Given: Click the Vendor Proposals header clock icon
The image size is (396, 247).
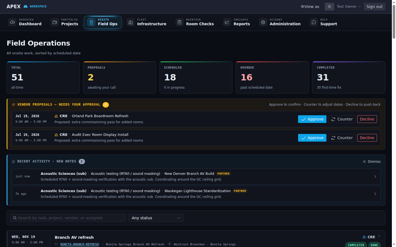Looking at the screenshot, I should click(x=13, y=105).
